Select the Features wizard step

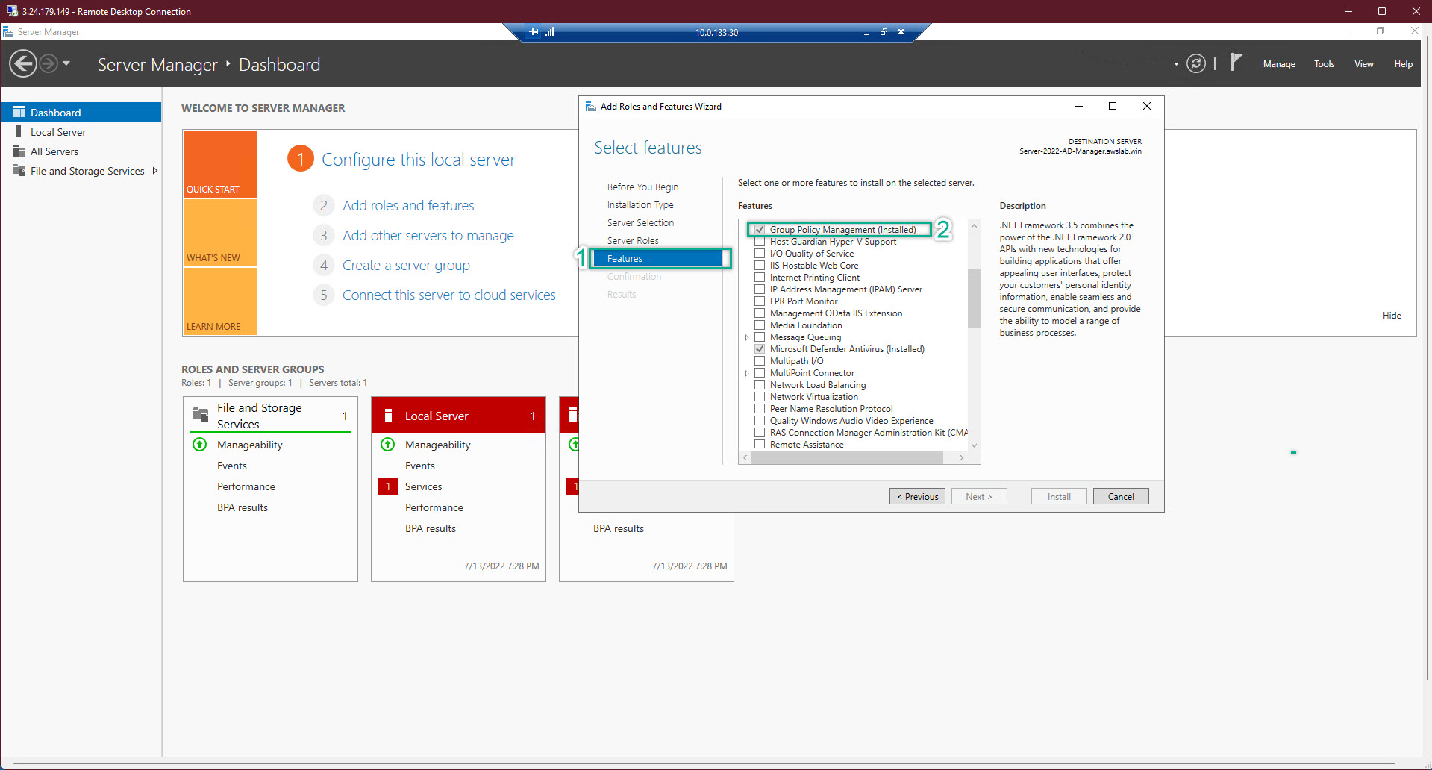point(657,259)
